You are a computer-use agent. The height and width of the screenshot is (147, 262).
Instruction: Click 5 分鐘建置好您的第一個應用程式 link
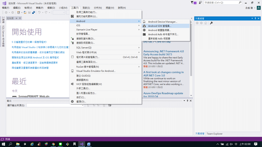pos(29,42)
